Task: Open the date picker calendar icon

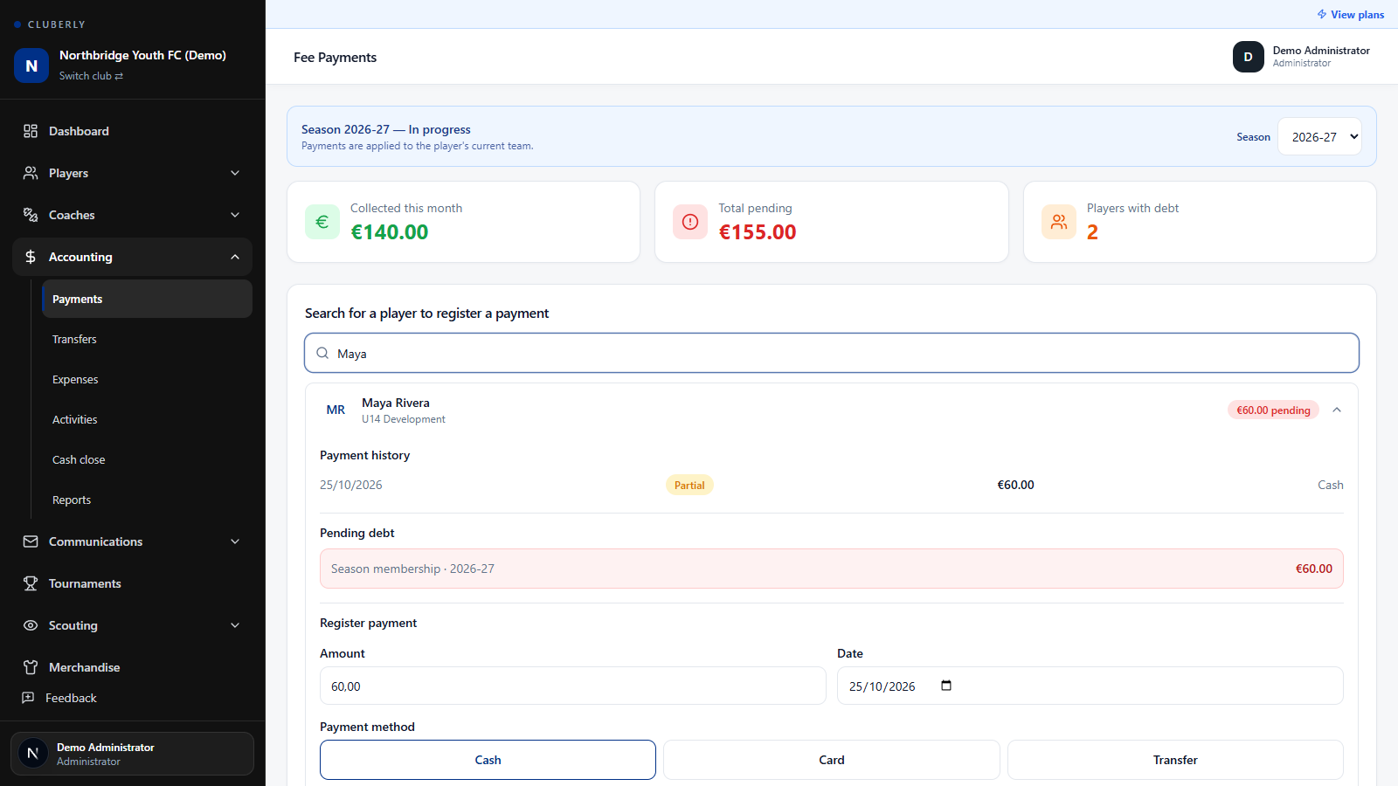Action: [946, 686]
